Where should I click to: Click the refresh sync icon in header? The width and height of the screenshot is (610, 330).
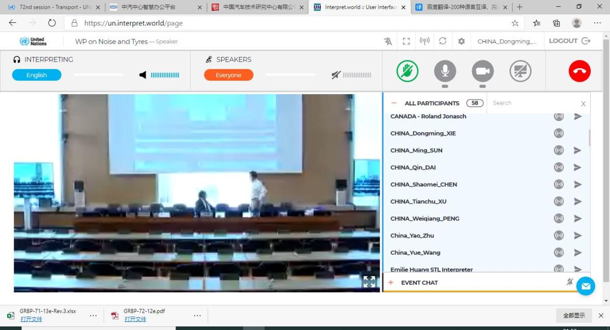(x=443, y=41)
